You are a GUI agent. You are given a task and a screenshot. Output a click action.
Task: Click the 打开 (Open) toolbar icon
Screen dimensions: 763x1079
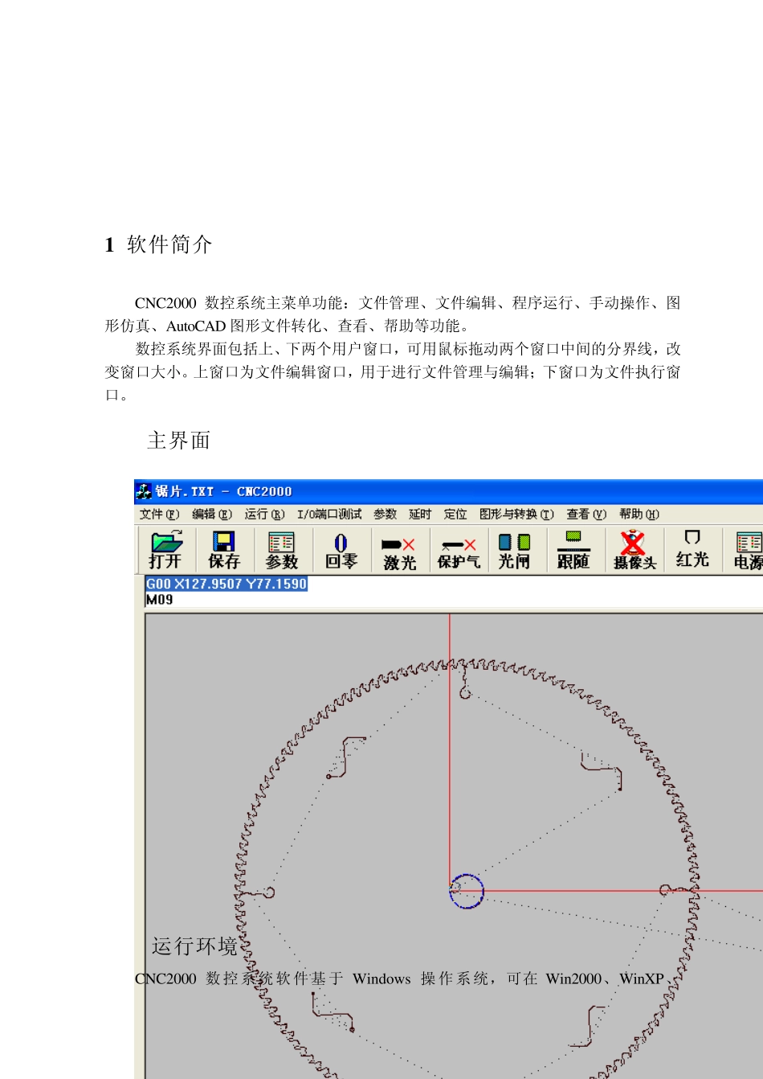165,550
